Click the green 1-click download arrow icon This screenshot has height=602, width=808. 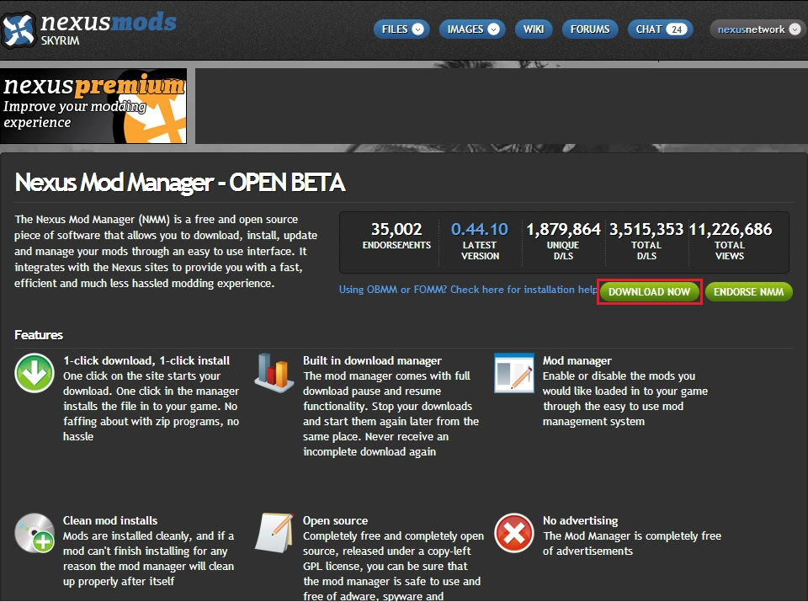[35, 373]
